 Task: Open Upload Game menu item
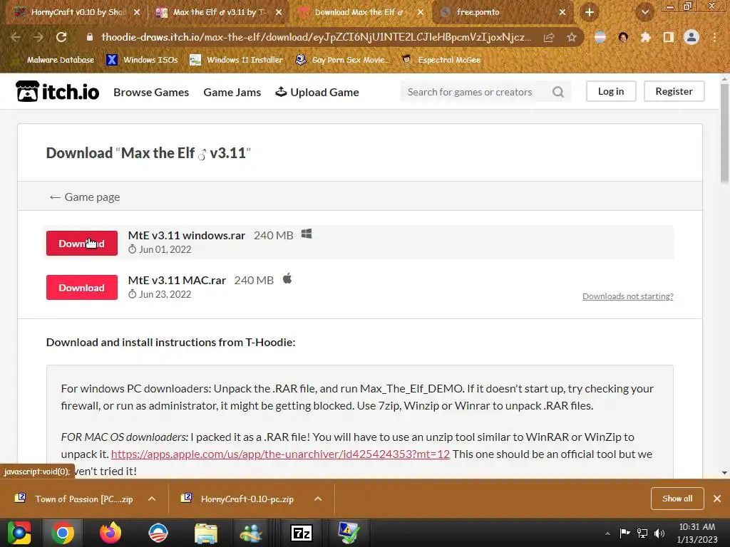pos(317,92)
